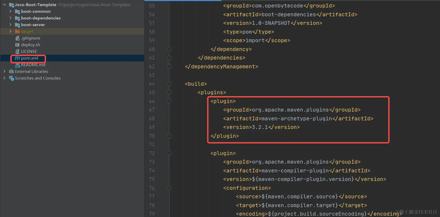Click the ${project.build.sourceEncoding} text
The height and width of the screenshot is (217, 440).
318,214
